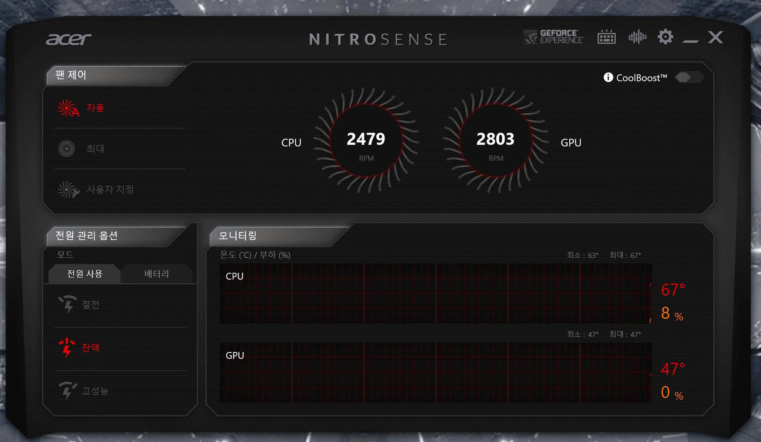Click the CPU temperature 67° value
The height and width of the screenshot is (442, 761).
(x=673, y=290)
